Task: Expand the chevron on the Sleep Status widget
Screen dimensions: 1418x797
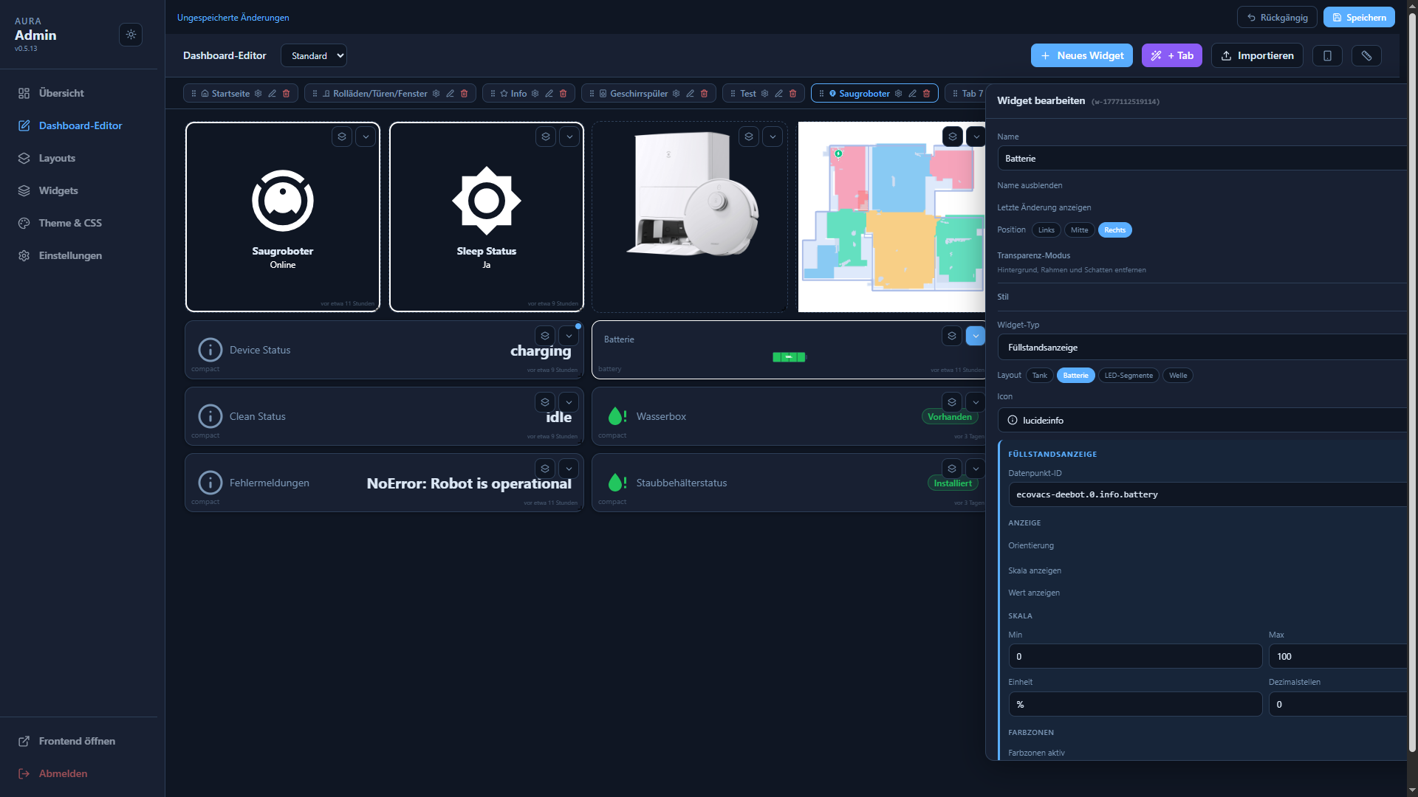Action: pyautogui.click(x=569, y=137)
